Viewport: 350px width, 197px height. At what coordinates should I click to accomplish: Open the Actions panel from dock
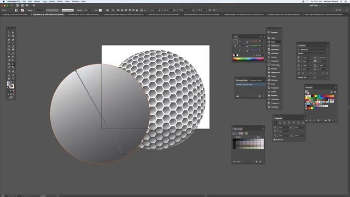[274, 57]
